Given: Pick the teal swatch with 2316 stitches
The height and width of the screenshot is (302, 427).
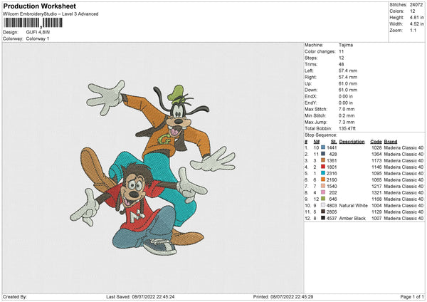Looking at the screenshot, I should point(323,173).
